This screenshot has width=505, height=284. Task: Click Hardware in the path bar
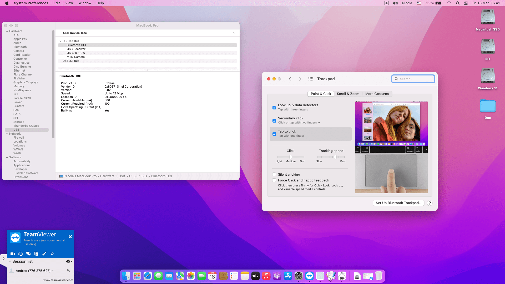coord(107,176)
